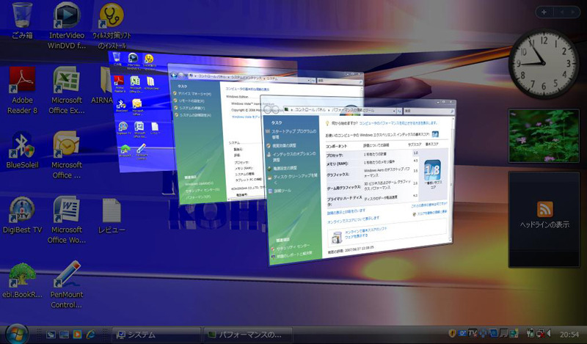Click the security shield tray icon
This screenshot has width=587, height=344.
coord(452,333)
